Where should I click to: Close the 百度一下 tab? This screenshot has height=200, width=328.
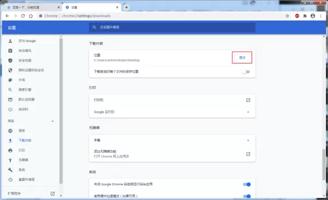pyautogui.click(x=59, y=7)
